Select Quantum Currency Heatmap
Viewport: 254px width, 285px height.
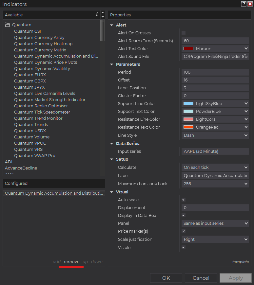coord(43,44)
